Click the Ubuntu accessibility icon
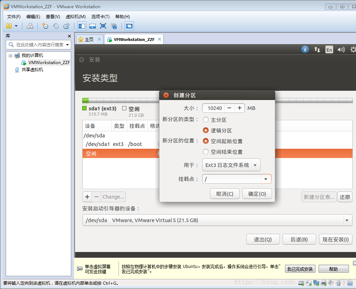This screenshot has width=356, height=289. coord(305,49)
